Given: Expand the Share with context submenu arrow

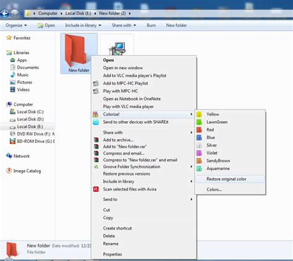Looking at the screenshot, I should click(192, 132).
